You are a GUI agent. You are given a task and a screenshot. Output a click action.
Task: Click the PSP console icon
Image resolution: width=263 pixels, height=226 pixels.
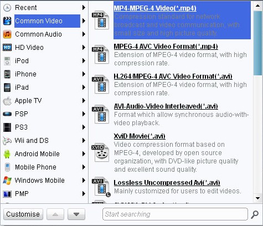point(7,114)
